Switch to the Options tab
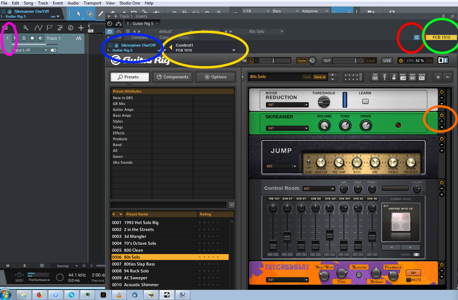458x300 pixels. click(x=216, y=77)
